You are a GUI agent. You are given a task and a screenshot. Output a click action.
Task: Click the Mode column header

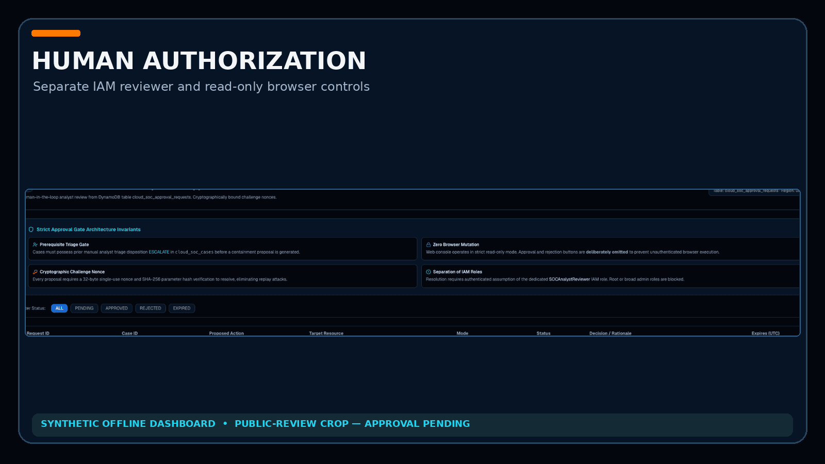coord(463,334)
